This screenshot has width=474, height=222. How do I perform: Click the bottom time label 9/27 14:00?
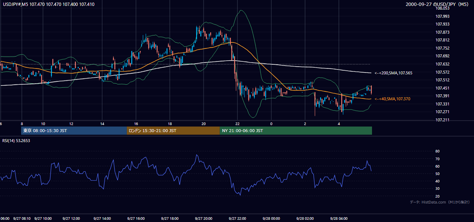[x=102, y=219]
